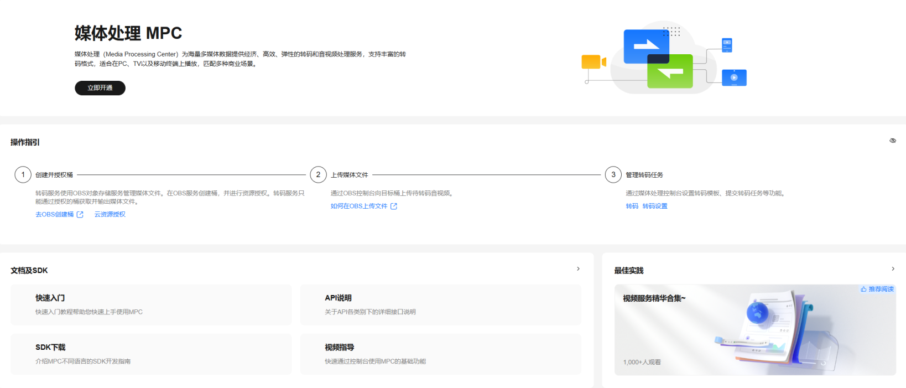906x388 pixels.
Task: Open 如何在OBS上传文件 link
Action: pos(359,206)
